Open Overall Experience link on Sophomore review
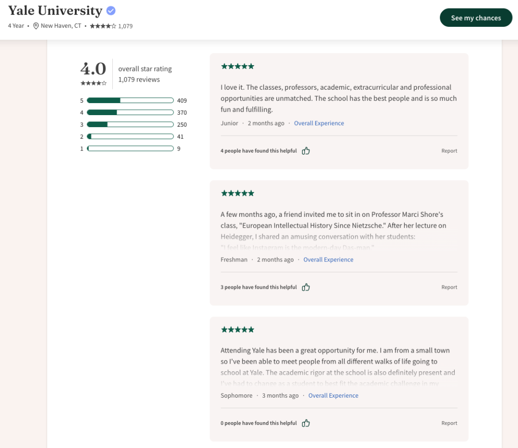Image resolution: width=518 pixels, height=448 pixels. [x=333, y=395]
